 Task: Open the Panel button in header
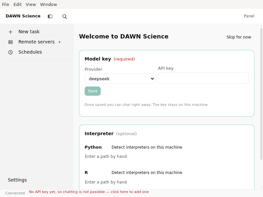pos(249,16)
